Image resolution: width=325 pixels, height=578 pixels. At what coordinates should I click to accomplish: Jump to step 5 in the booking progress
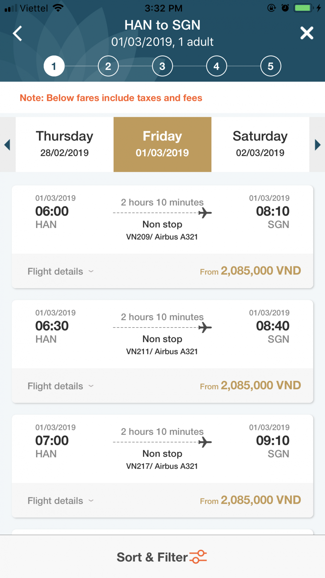tap(270, 66)
